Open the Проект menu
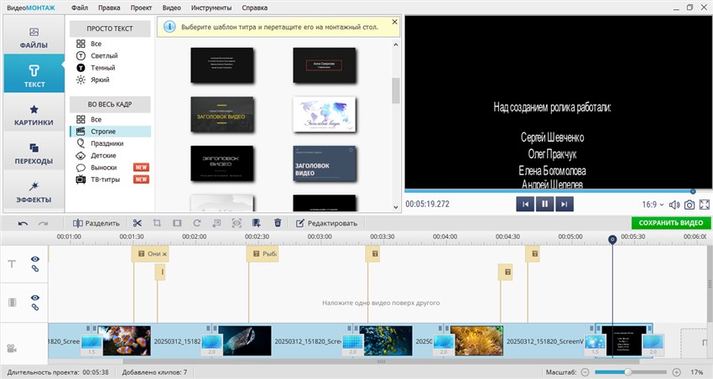The image size is (713, 379). [x=142, y=8]
